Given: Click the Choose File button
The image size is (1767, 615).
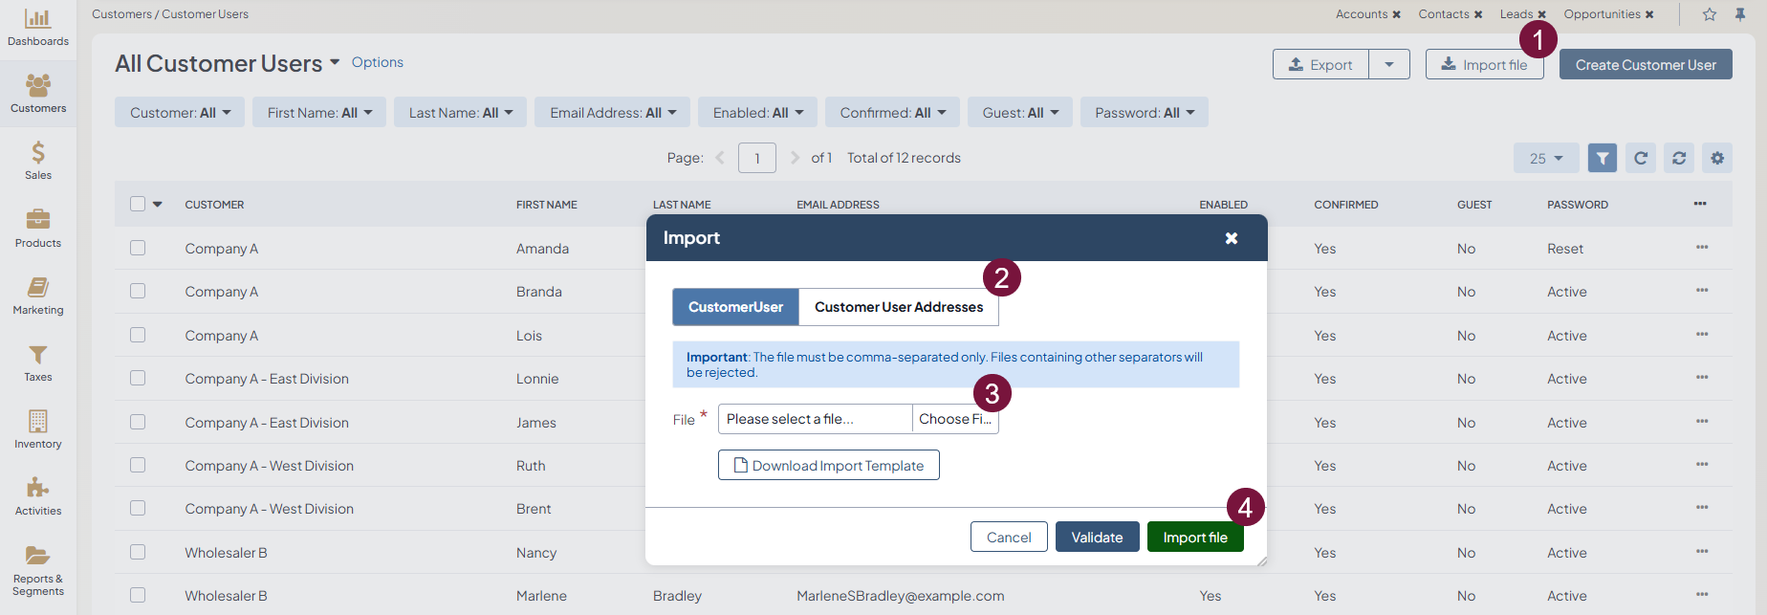Looking at the screenshot, I should pyautogui.click(x=954, y=419).
